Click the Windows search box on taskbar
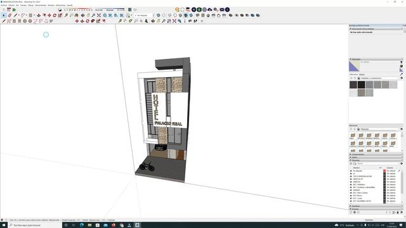This screenshot has height=228, width=406. [x=35, y=225]
